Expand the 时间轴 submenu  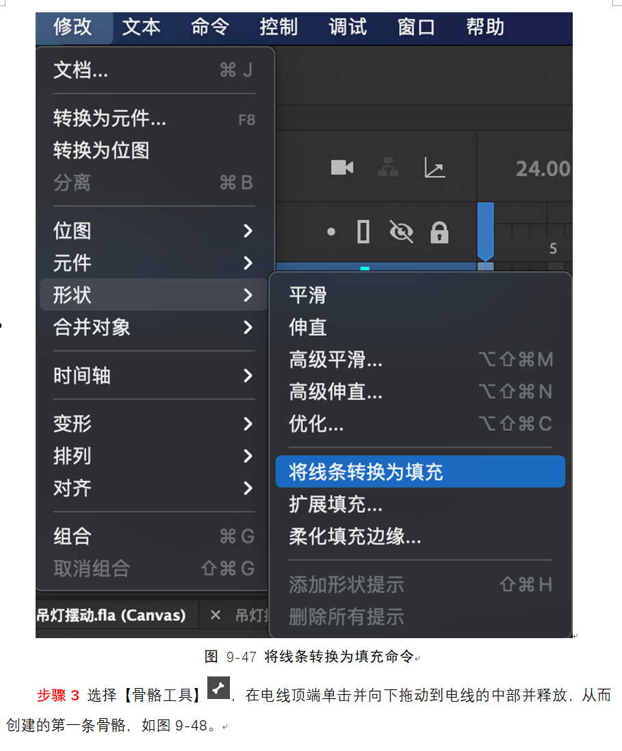pos(154,375)
